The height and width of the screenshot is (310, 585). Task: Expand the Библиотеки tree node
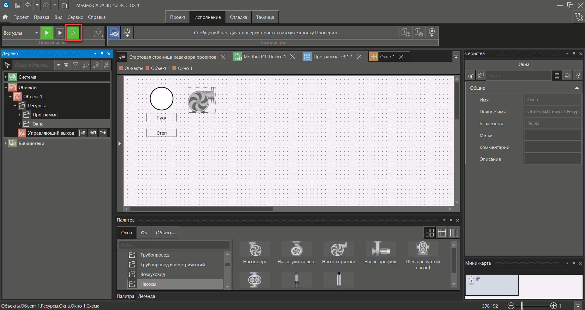[6, 143]
